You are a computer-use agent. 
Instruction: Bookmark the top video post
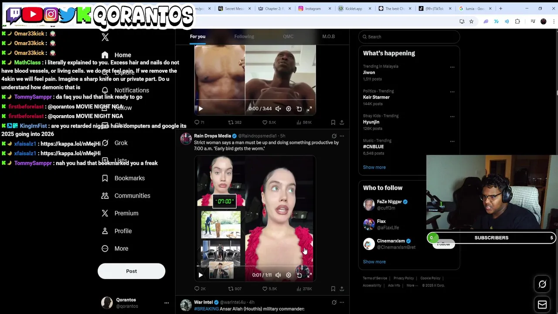[x=333, y=123]
